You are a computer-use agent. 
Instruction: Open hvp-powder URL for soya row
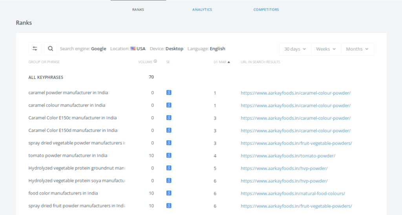pyautogui.click(x=284, y=181)
